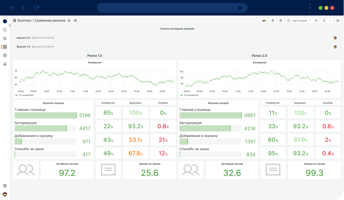The image size is (344, 200).
Task: Click the share dashboard icon next to title
Action: coord(75,20)
